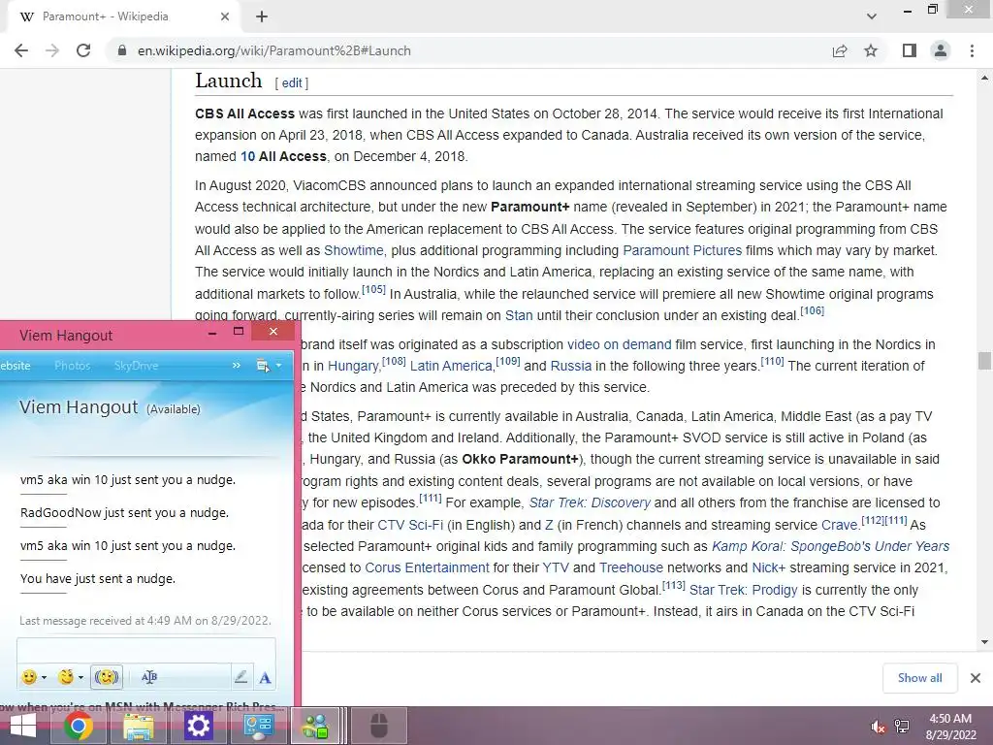993x745 pixels.
Task: Open the Chrome three-dot menu
Action: (x=972, y=50)
